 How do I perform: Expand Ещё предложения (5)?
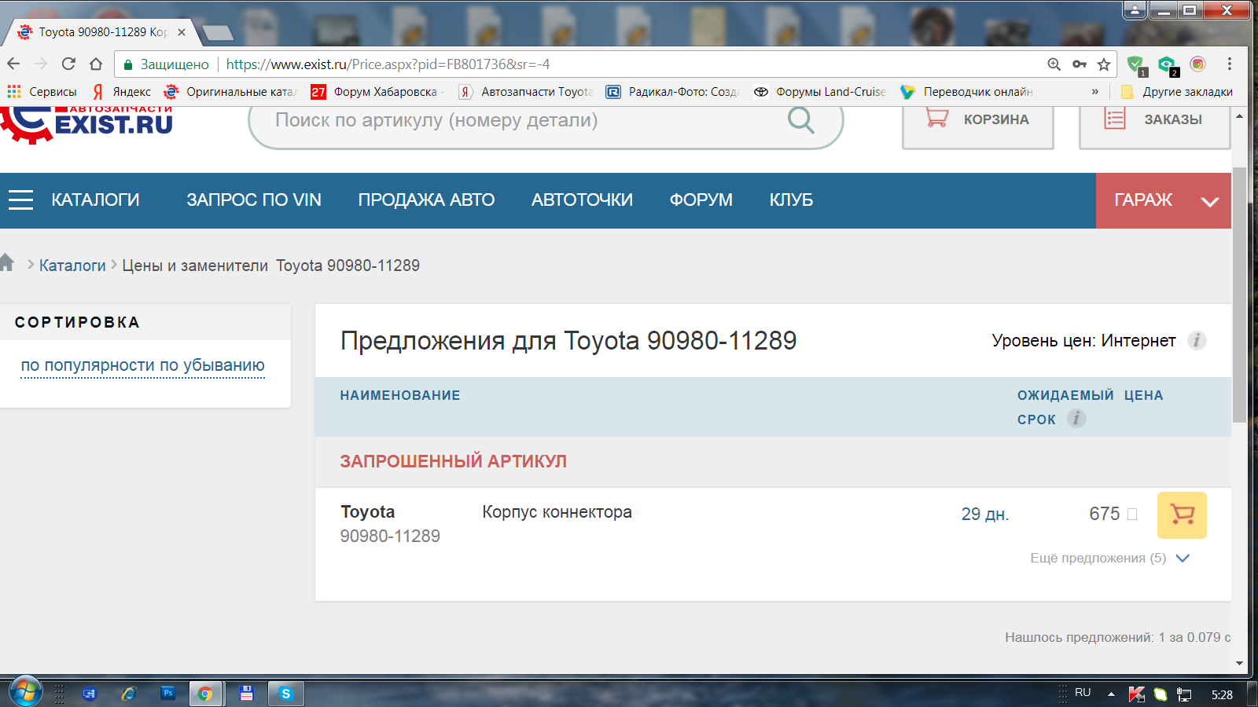click(1110, 559)
